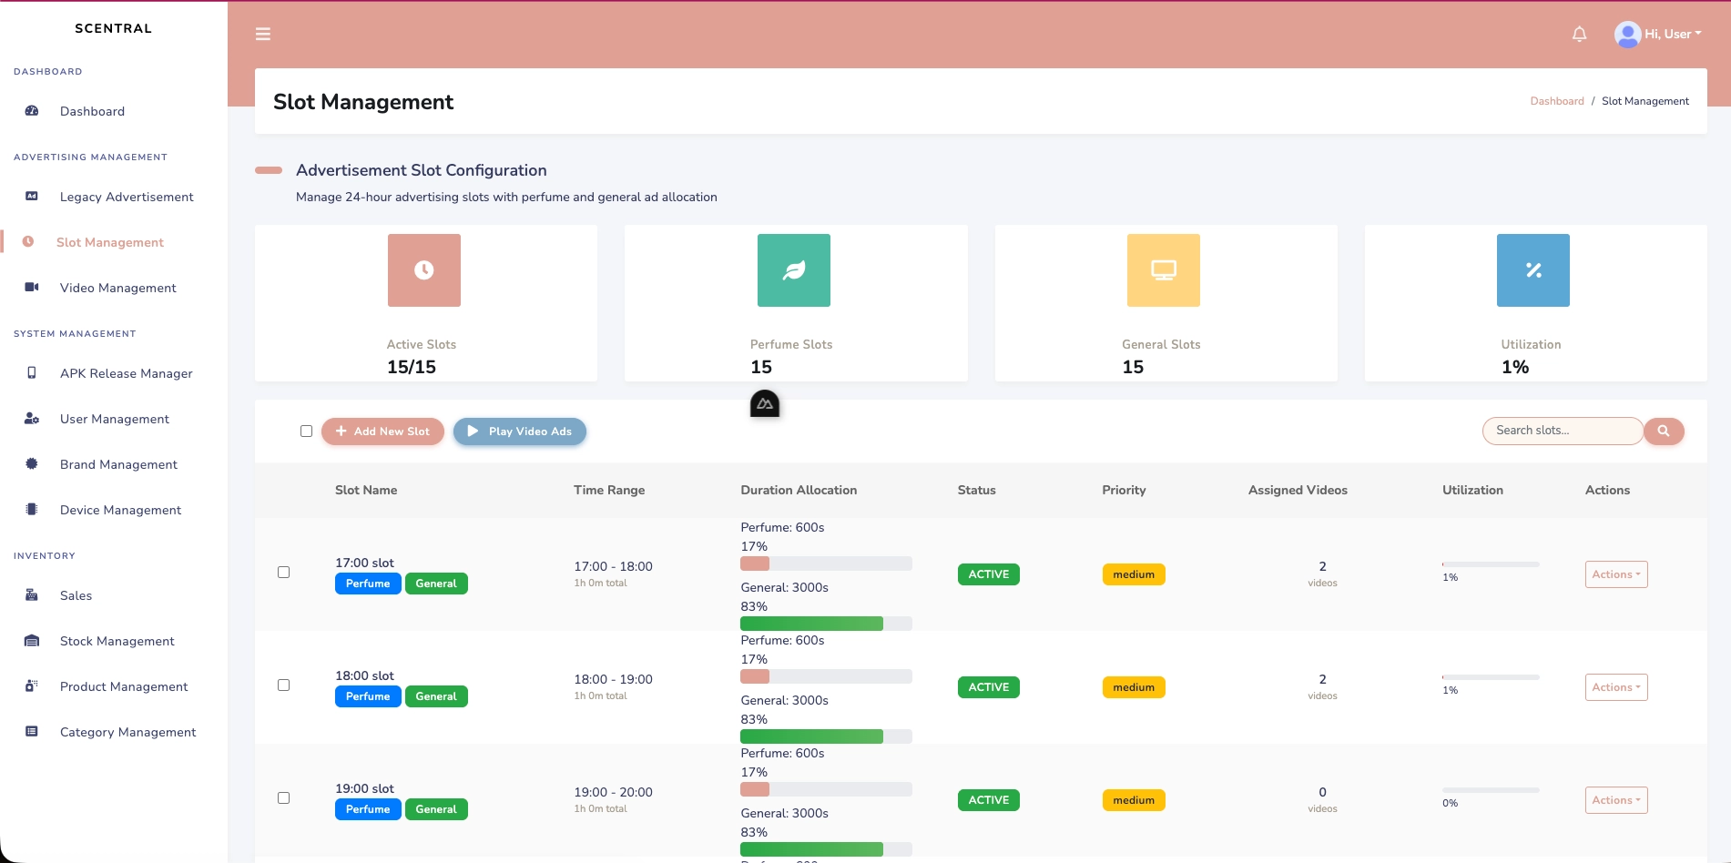The image size is (1731, 863).
Task: Select the Video Management camera icon in sidebar
Action: coord(31,287)
